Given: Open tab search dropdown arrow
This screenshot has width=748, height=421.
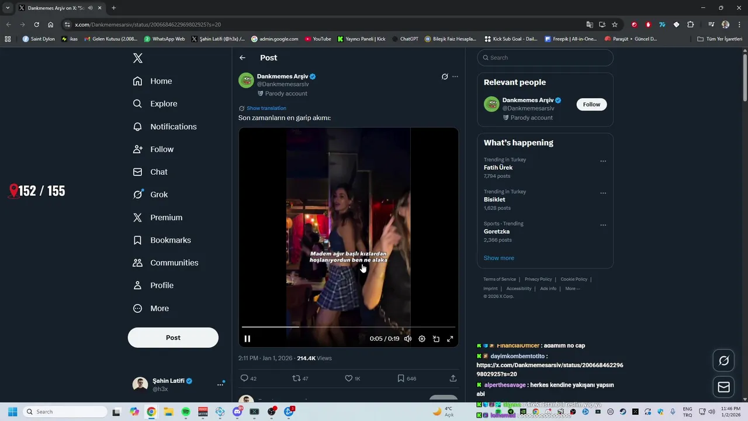Looking at the screenshot, I should tap(8, 8).
